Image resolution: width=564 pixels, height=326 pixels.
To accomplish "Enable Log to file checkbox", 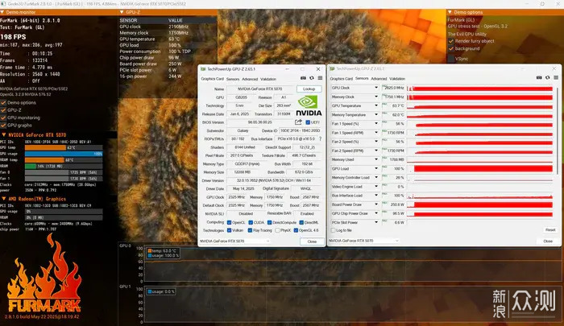I will [333, 230].
